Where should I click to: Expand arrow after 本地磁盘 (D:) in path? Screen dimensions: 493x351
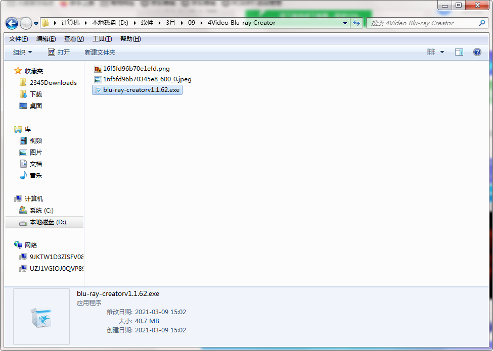[x=135, y=23]
